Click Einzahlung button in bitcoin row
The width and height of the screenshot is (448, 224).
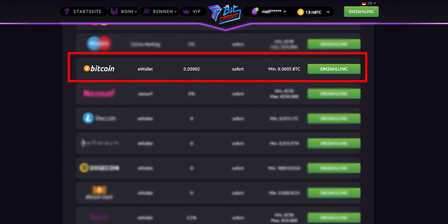334,69
